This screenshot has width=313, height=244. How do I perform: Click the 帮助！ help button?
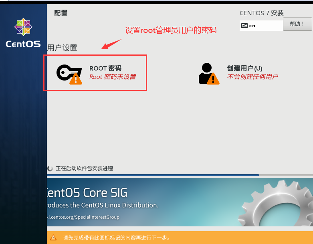297,24
